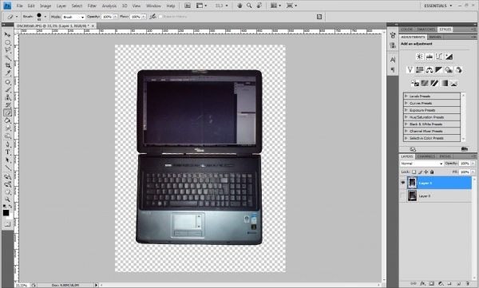The image size is (479, 288).
Task: Switch to the Masks tab
Action: (x=435, y=37)
